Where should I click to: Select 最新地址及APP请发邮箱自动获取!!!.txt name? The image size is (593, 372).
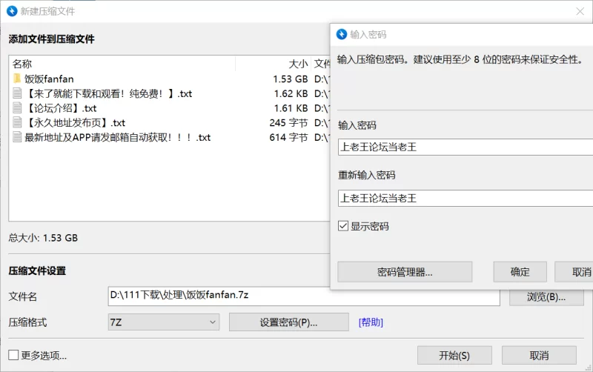tap(118, 137)
